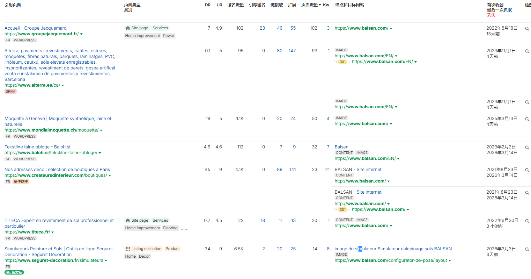
Task: Click referring domains count 23 for Groupe Jacquemard
Action: [x=262, y=28]
